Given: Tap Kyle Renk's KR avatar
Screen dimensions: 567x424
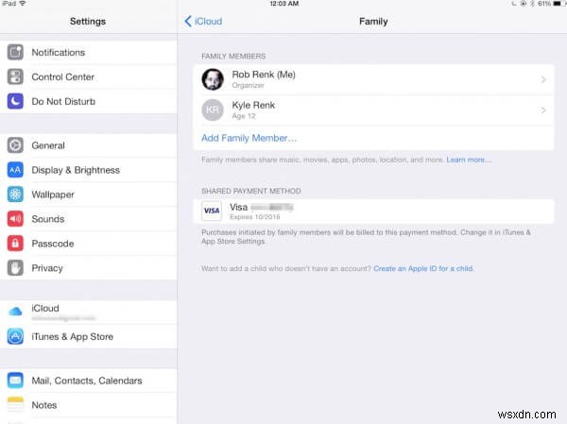Looking at the screenshot, I should coord(213,110).
